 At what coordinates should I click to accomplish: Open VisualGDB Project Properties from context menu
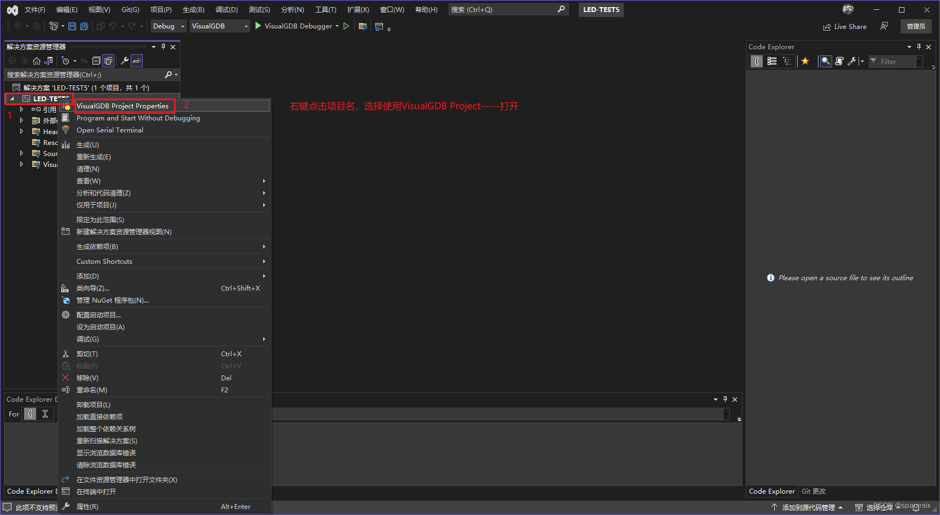tap(124, 106)
